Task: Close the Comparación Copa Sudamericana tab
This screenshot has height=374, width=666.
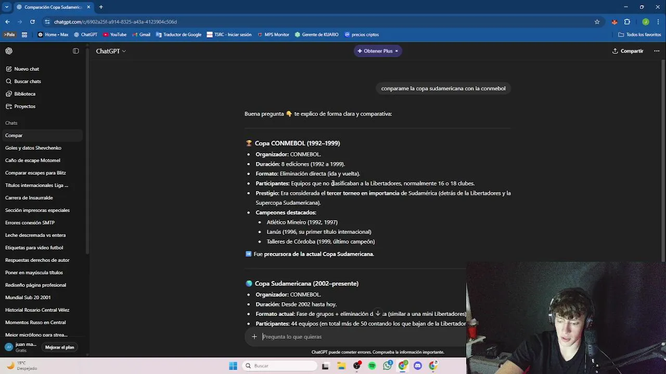Action: tap(88, 7)
